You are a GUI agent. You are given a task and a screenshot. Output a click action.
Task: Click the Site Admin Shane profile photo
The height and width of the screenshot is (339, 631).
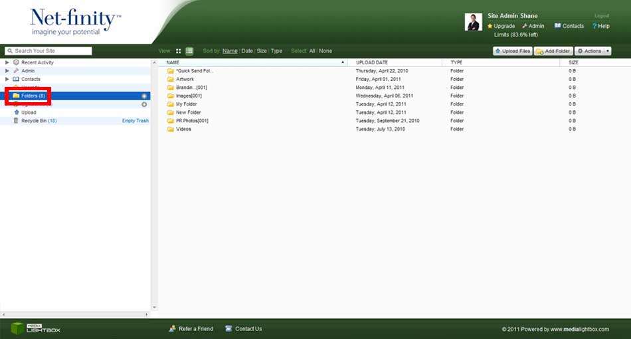pyautogui.click(x=473, y=22)
